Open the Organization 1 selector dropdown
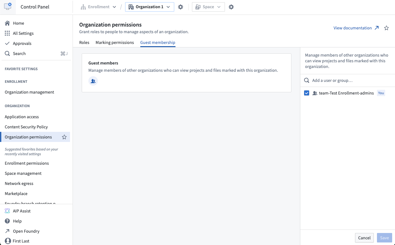Image resolution: width=395 pixels, height=245 pixels. click(x=150, y=7)
